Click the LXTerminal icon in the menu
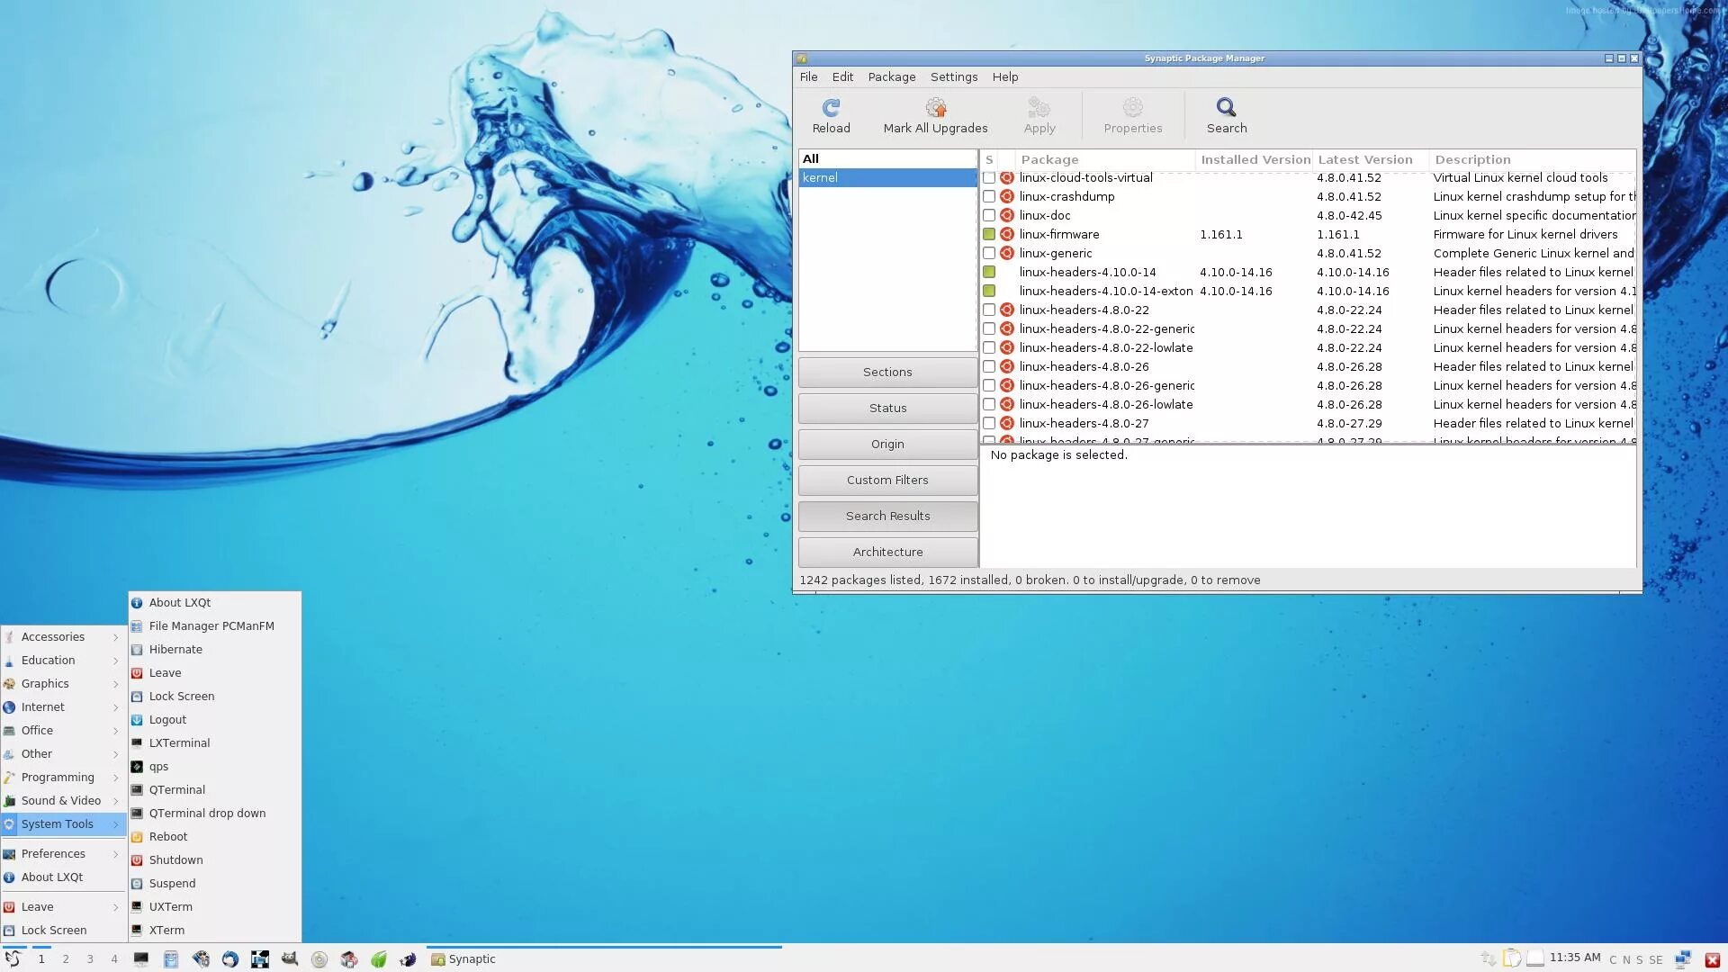The image size is (1728, 972). click(x=137, y=743)
